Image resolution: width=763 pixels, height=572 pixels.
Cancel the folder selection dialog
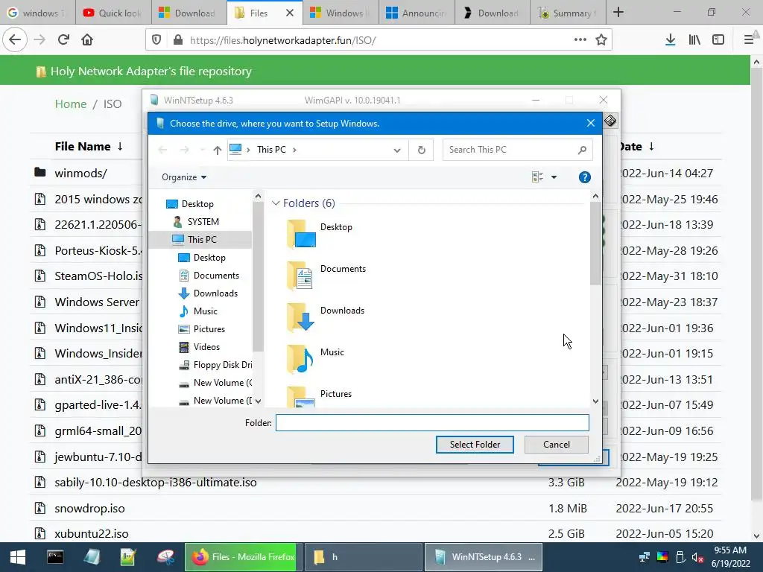556,445
